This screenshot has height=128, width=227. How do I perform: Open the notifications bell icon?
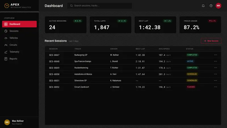click(203, 6)
